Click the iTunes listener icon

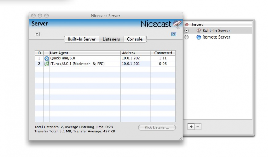(x=46, y=64)
